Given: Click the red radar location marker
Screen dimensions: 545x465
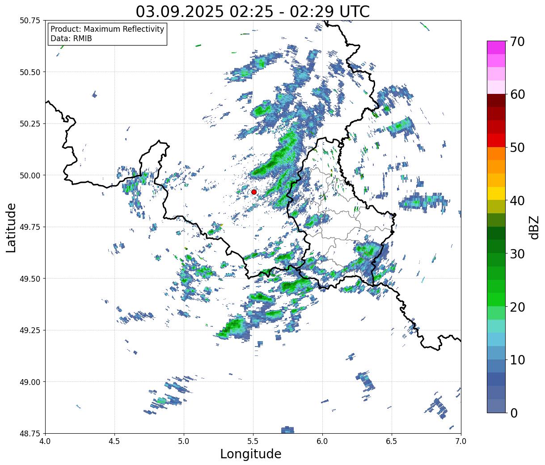Looking at the screenshot, I should pyautogui.click(x=254, y=192).
